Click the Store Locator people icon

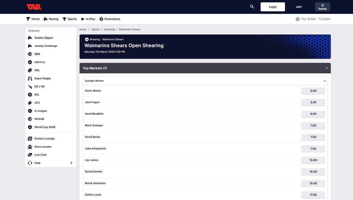pyautogui.click(x=30, y=147)
